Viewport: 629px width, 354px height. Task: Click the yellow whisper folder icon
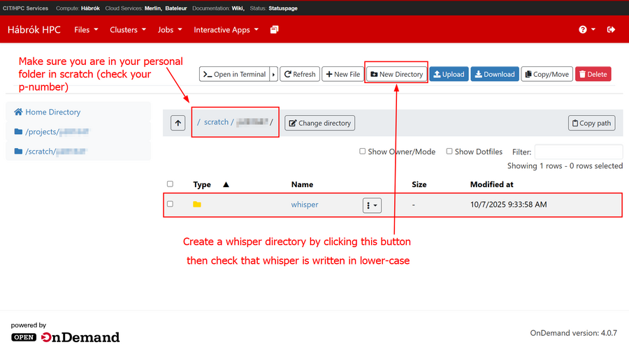197,205
